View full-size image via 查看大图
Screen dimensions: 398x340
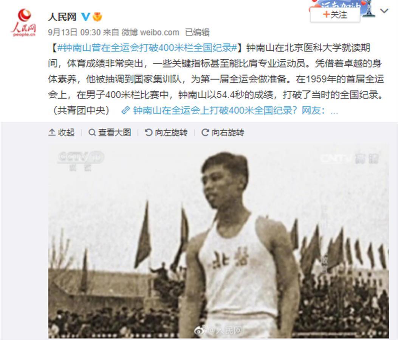tap(110, 133)
